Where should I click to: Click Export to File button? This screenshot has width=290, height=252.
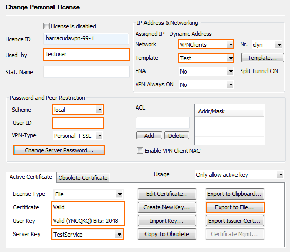pos(235,207)
